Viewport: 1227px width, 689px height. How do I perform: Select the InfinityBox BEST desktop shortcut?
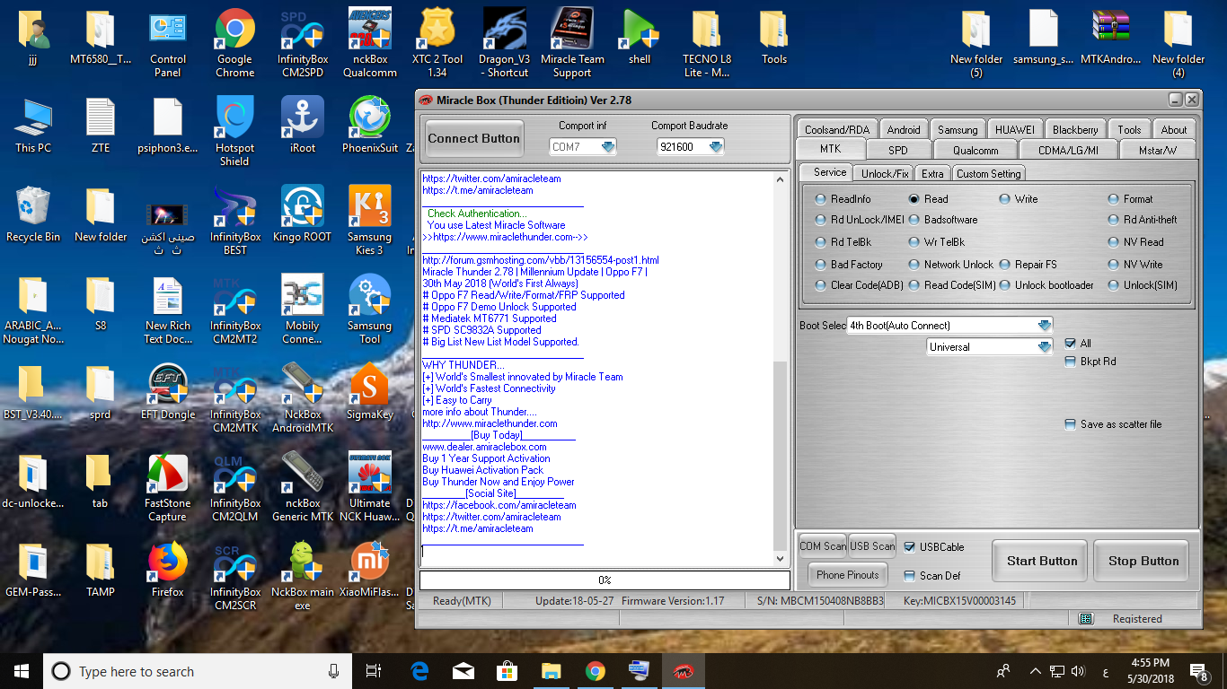pyautogui.click(x=235, y=222)
